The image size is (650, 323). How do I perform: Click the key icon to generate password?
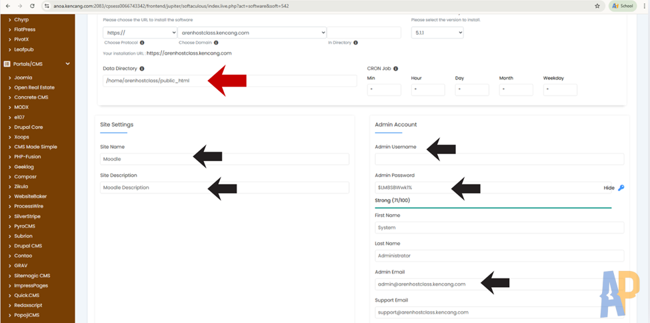(621, 188)
